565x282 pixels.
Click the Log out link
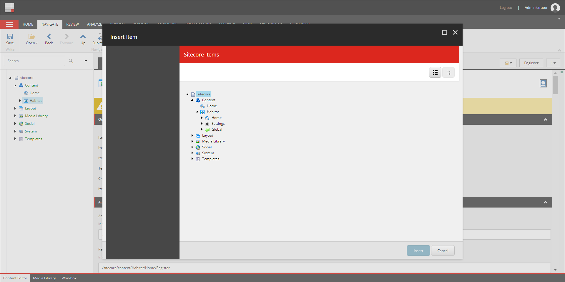pos(506,8)
